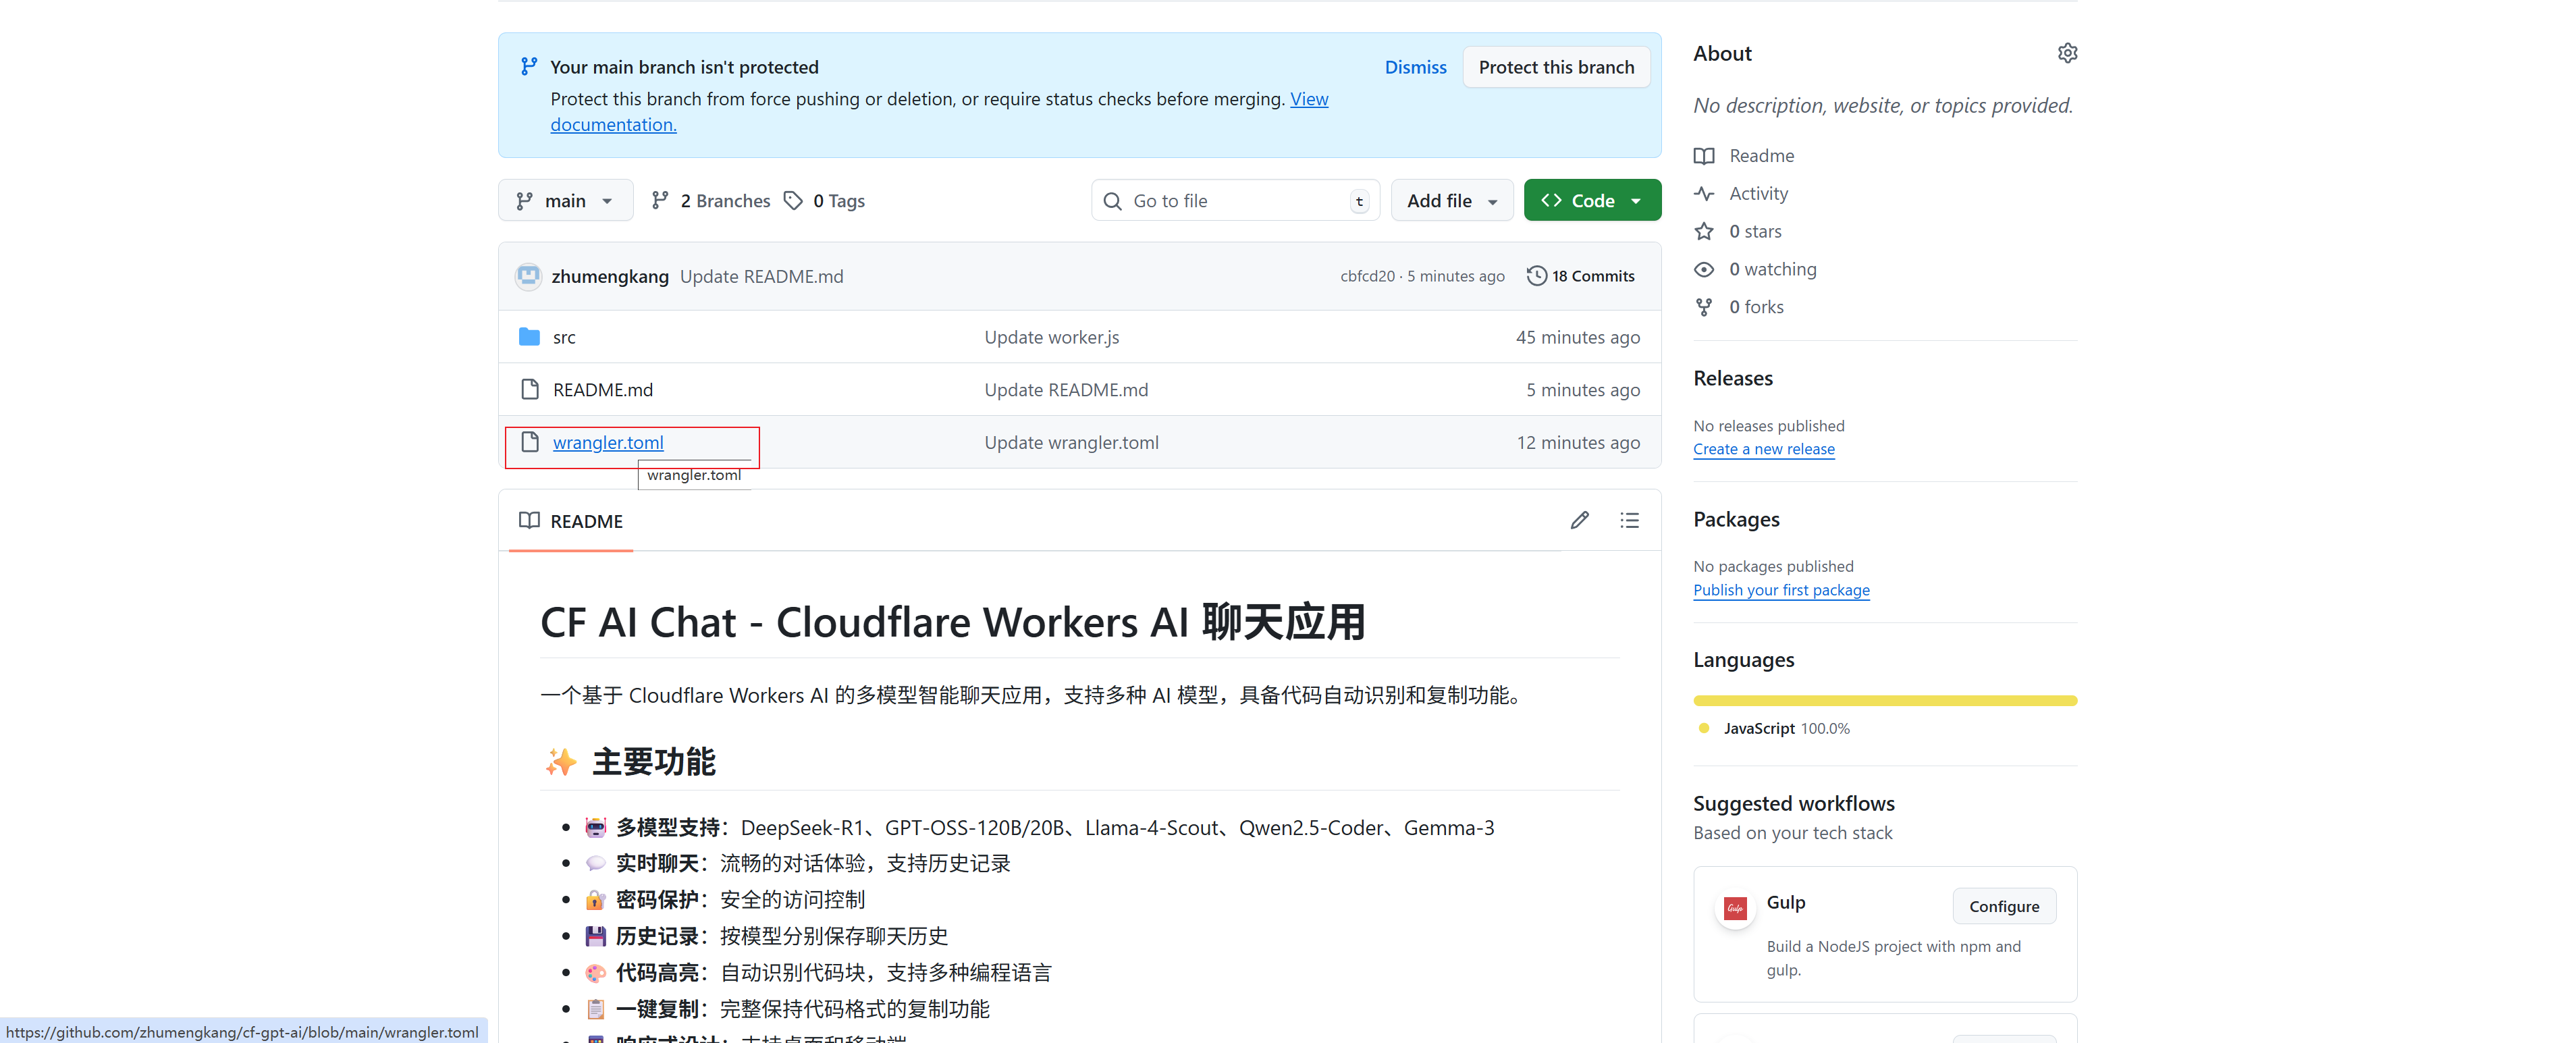Open the README outline list icon

[x=1629, y=520]
